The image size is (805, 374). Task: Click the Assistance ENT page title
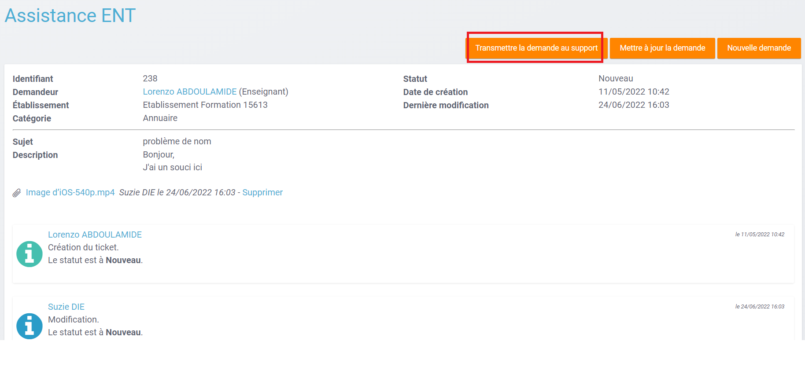70,15
